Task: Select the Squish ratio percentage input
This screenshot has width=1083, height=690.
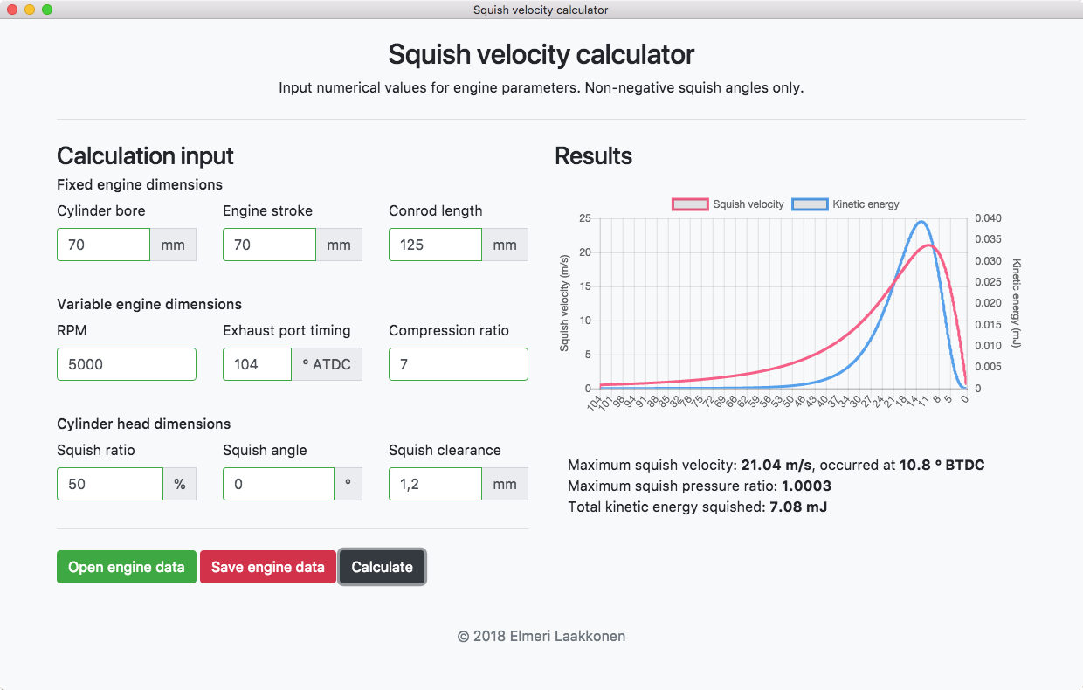Action: tap(109, 484)
